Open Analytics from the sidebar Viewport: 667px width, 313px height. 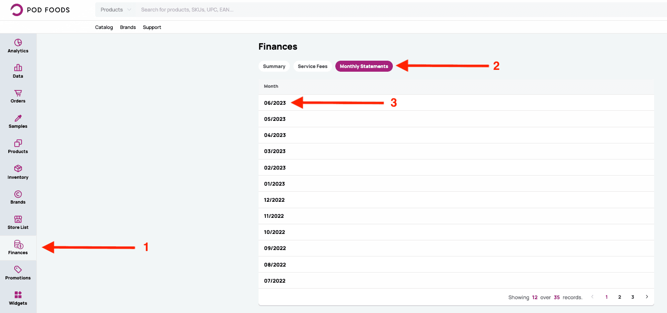pyautogui.click(x=18, y=46)
